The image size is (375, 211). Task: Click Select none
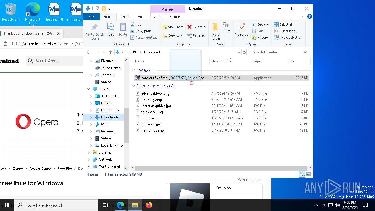pos(285,31)
